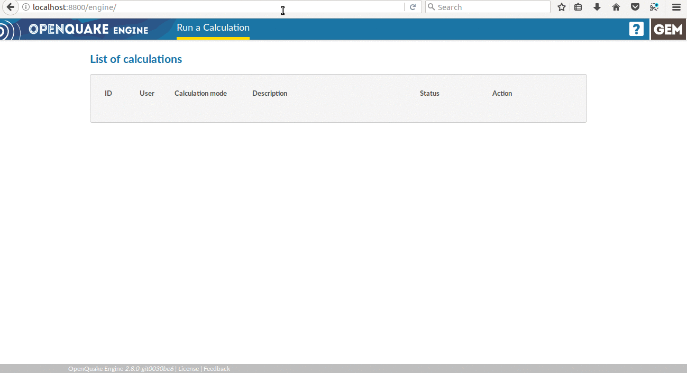Select the Run a Calculation tab

coord(213,28)
